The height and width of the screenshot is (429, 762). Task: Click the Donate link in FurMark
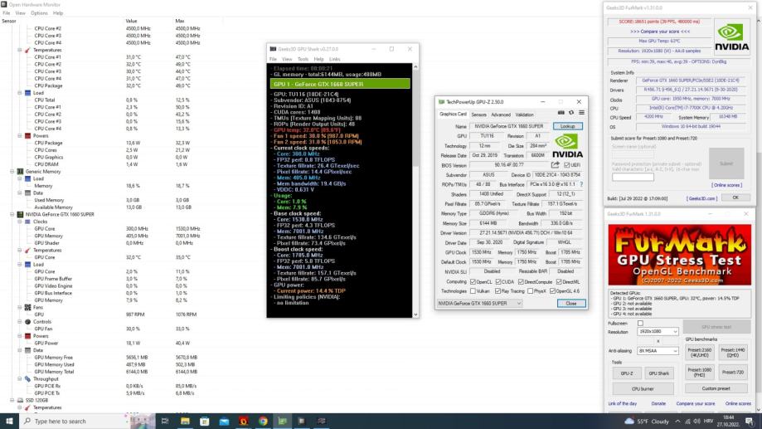(x=658, y=403)
